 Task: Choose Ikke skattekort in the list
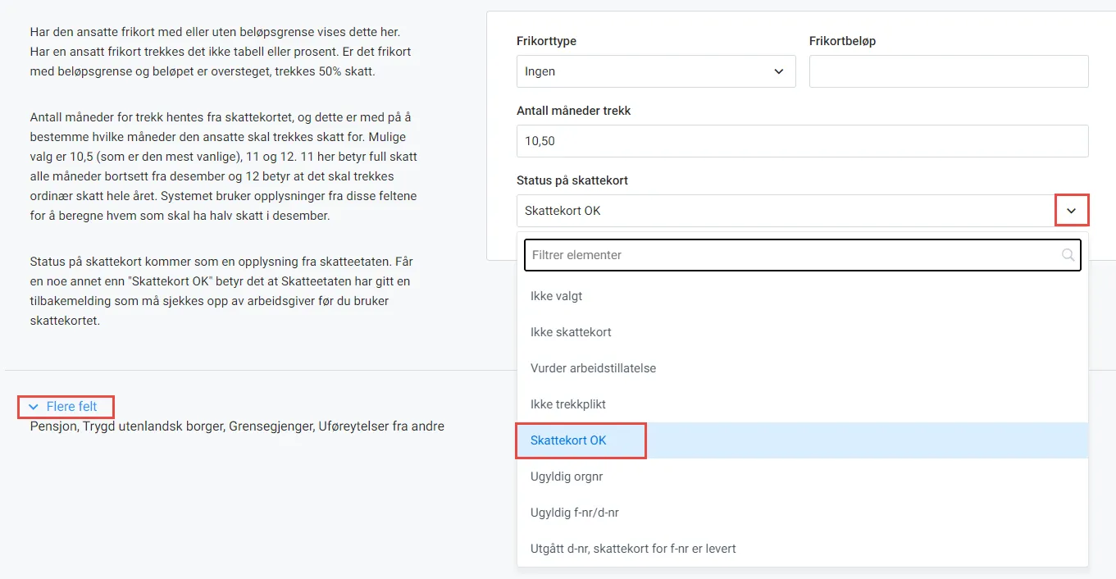[569, 331]
